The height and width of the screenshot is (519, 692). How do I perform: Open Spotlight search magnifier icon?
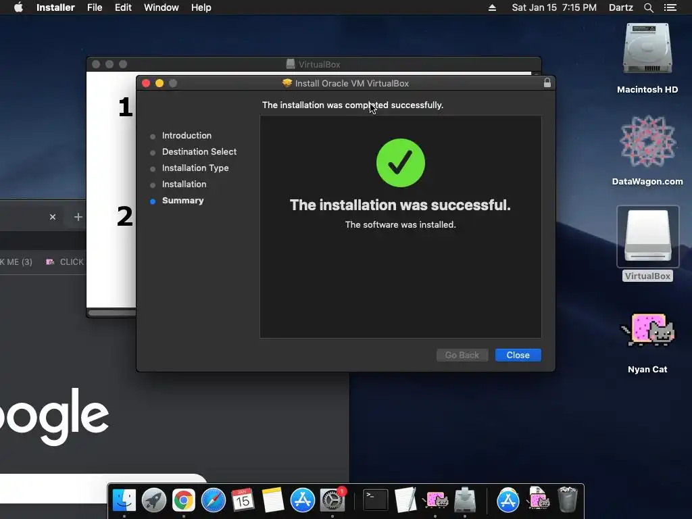click(x=648, y=7)
